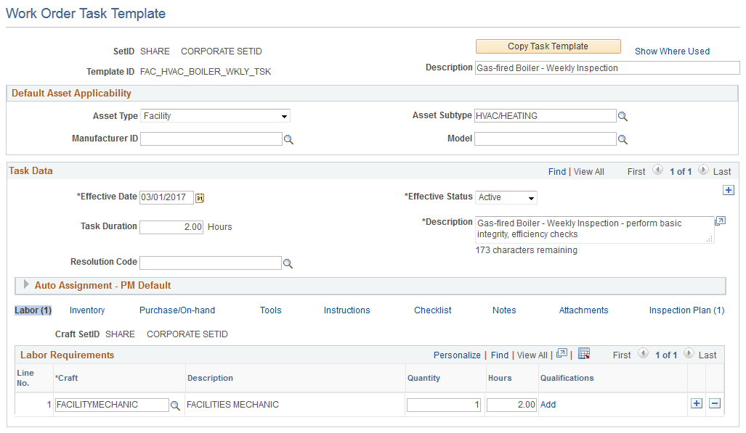Open the Craft lookup for FACILITYMECHANIC
The width and height of the screenshot is (746, 433).
point(175,404)
